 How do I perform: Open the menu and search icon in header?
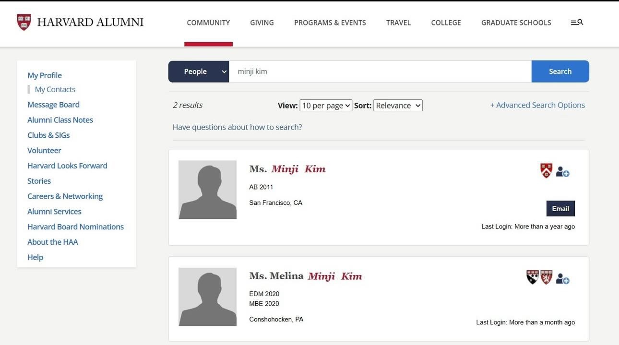(x=577, y=22)
